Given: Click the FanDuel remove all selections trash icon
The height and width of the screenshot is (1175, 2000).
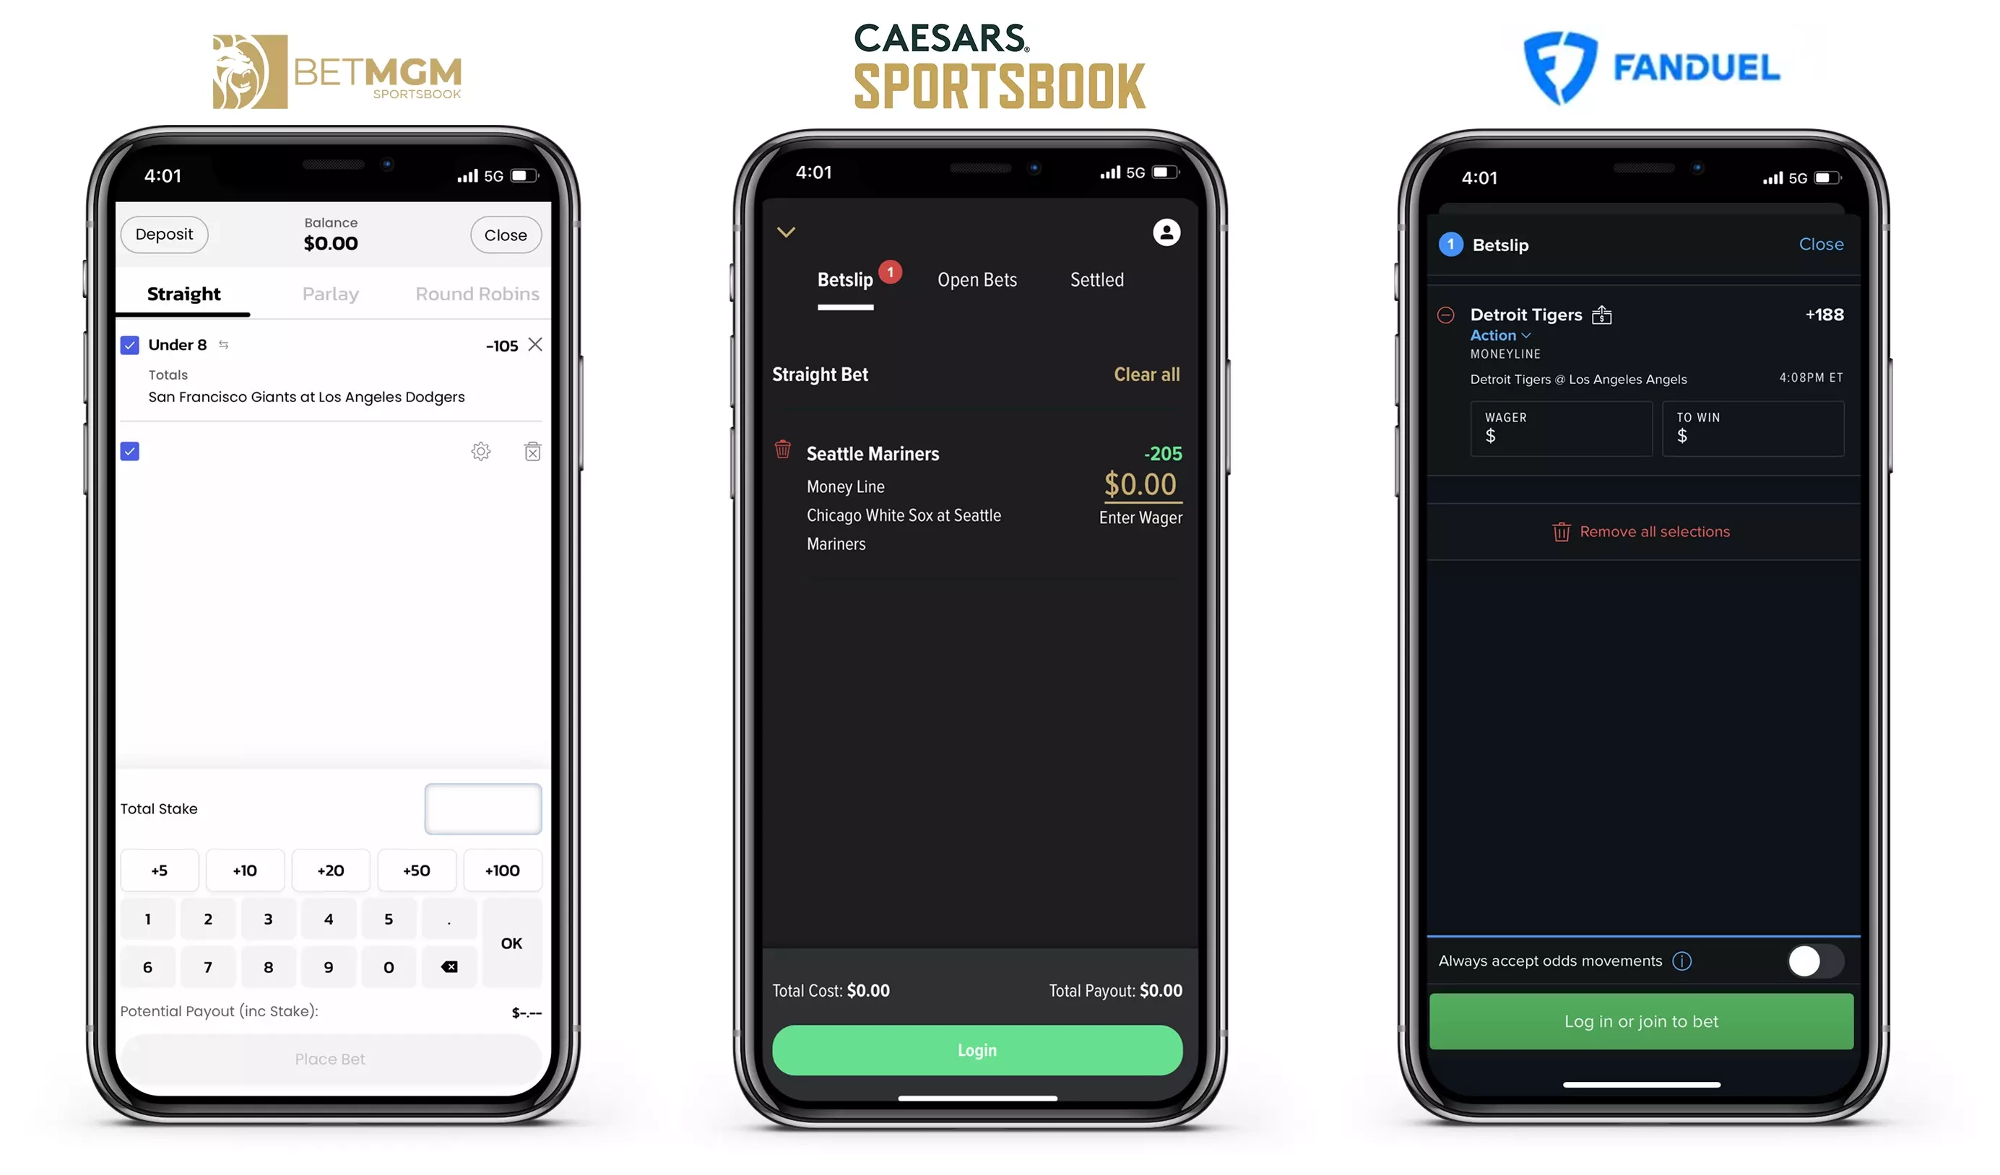Looking at the screenshot, I should 1562,530.
